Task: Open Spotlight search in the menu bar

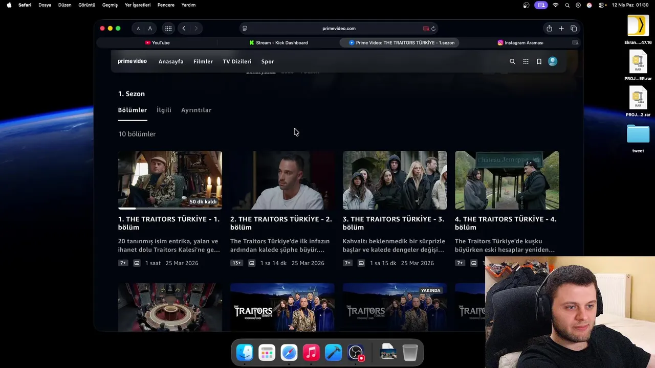Action: click(x=567, y=5)
